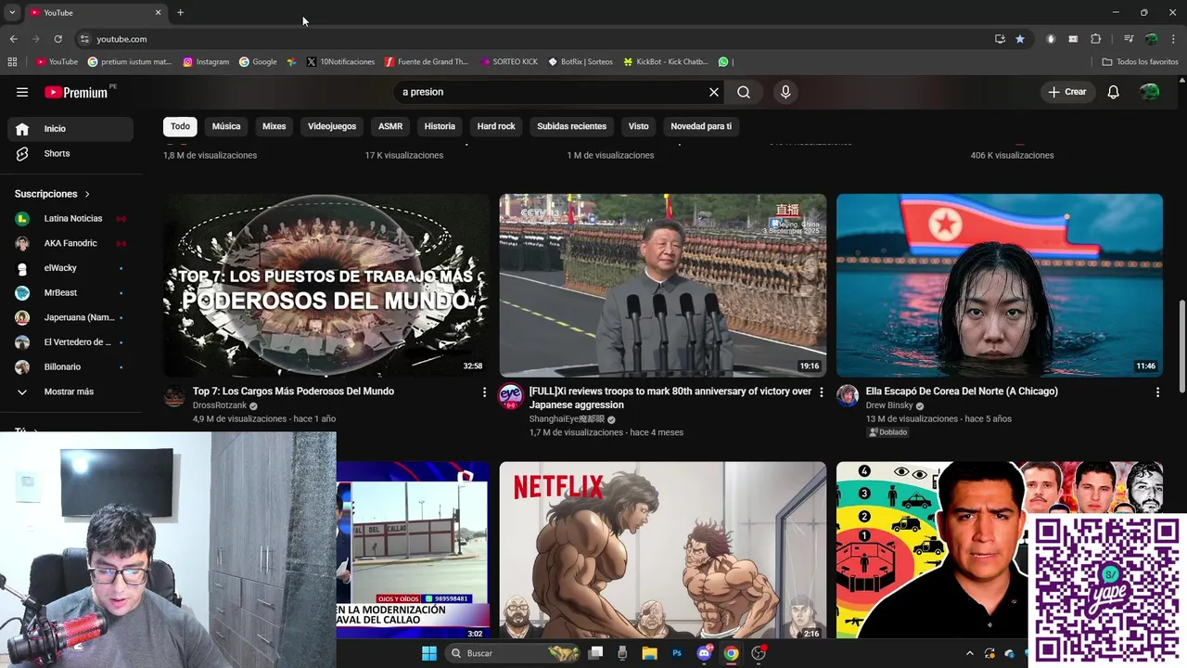Open File Explorer from the taskbar
The height and width of the screenshot is (668, 1187).
649,653
